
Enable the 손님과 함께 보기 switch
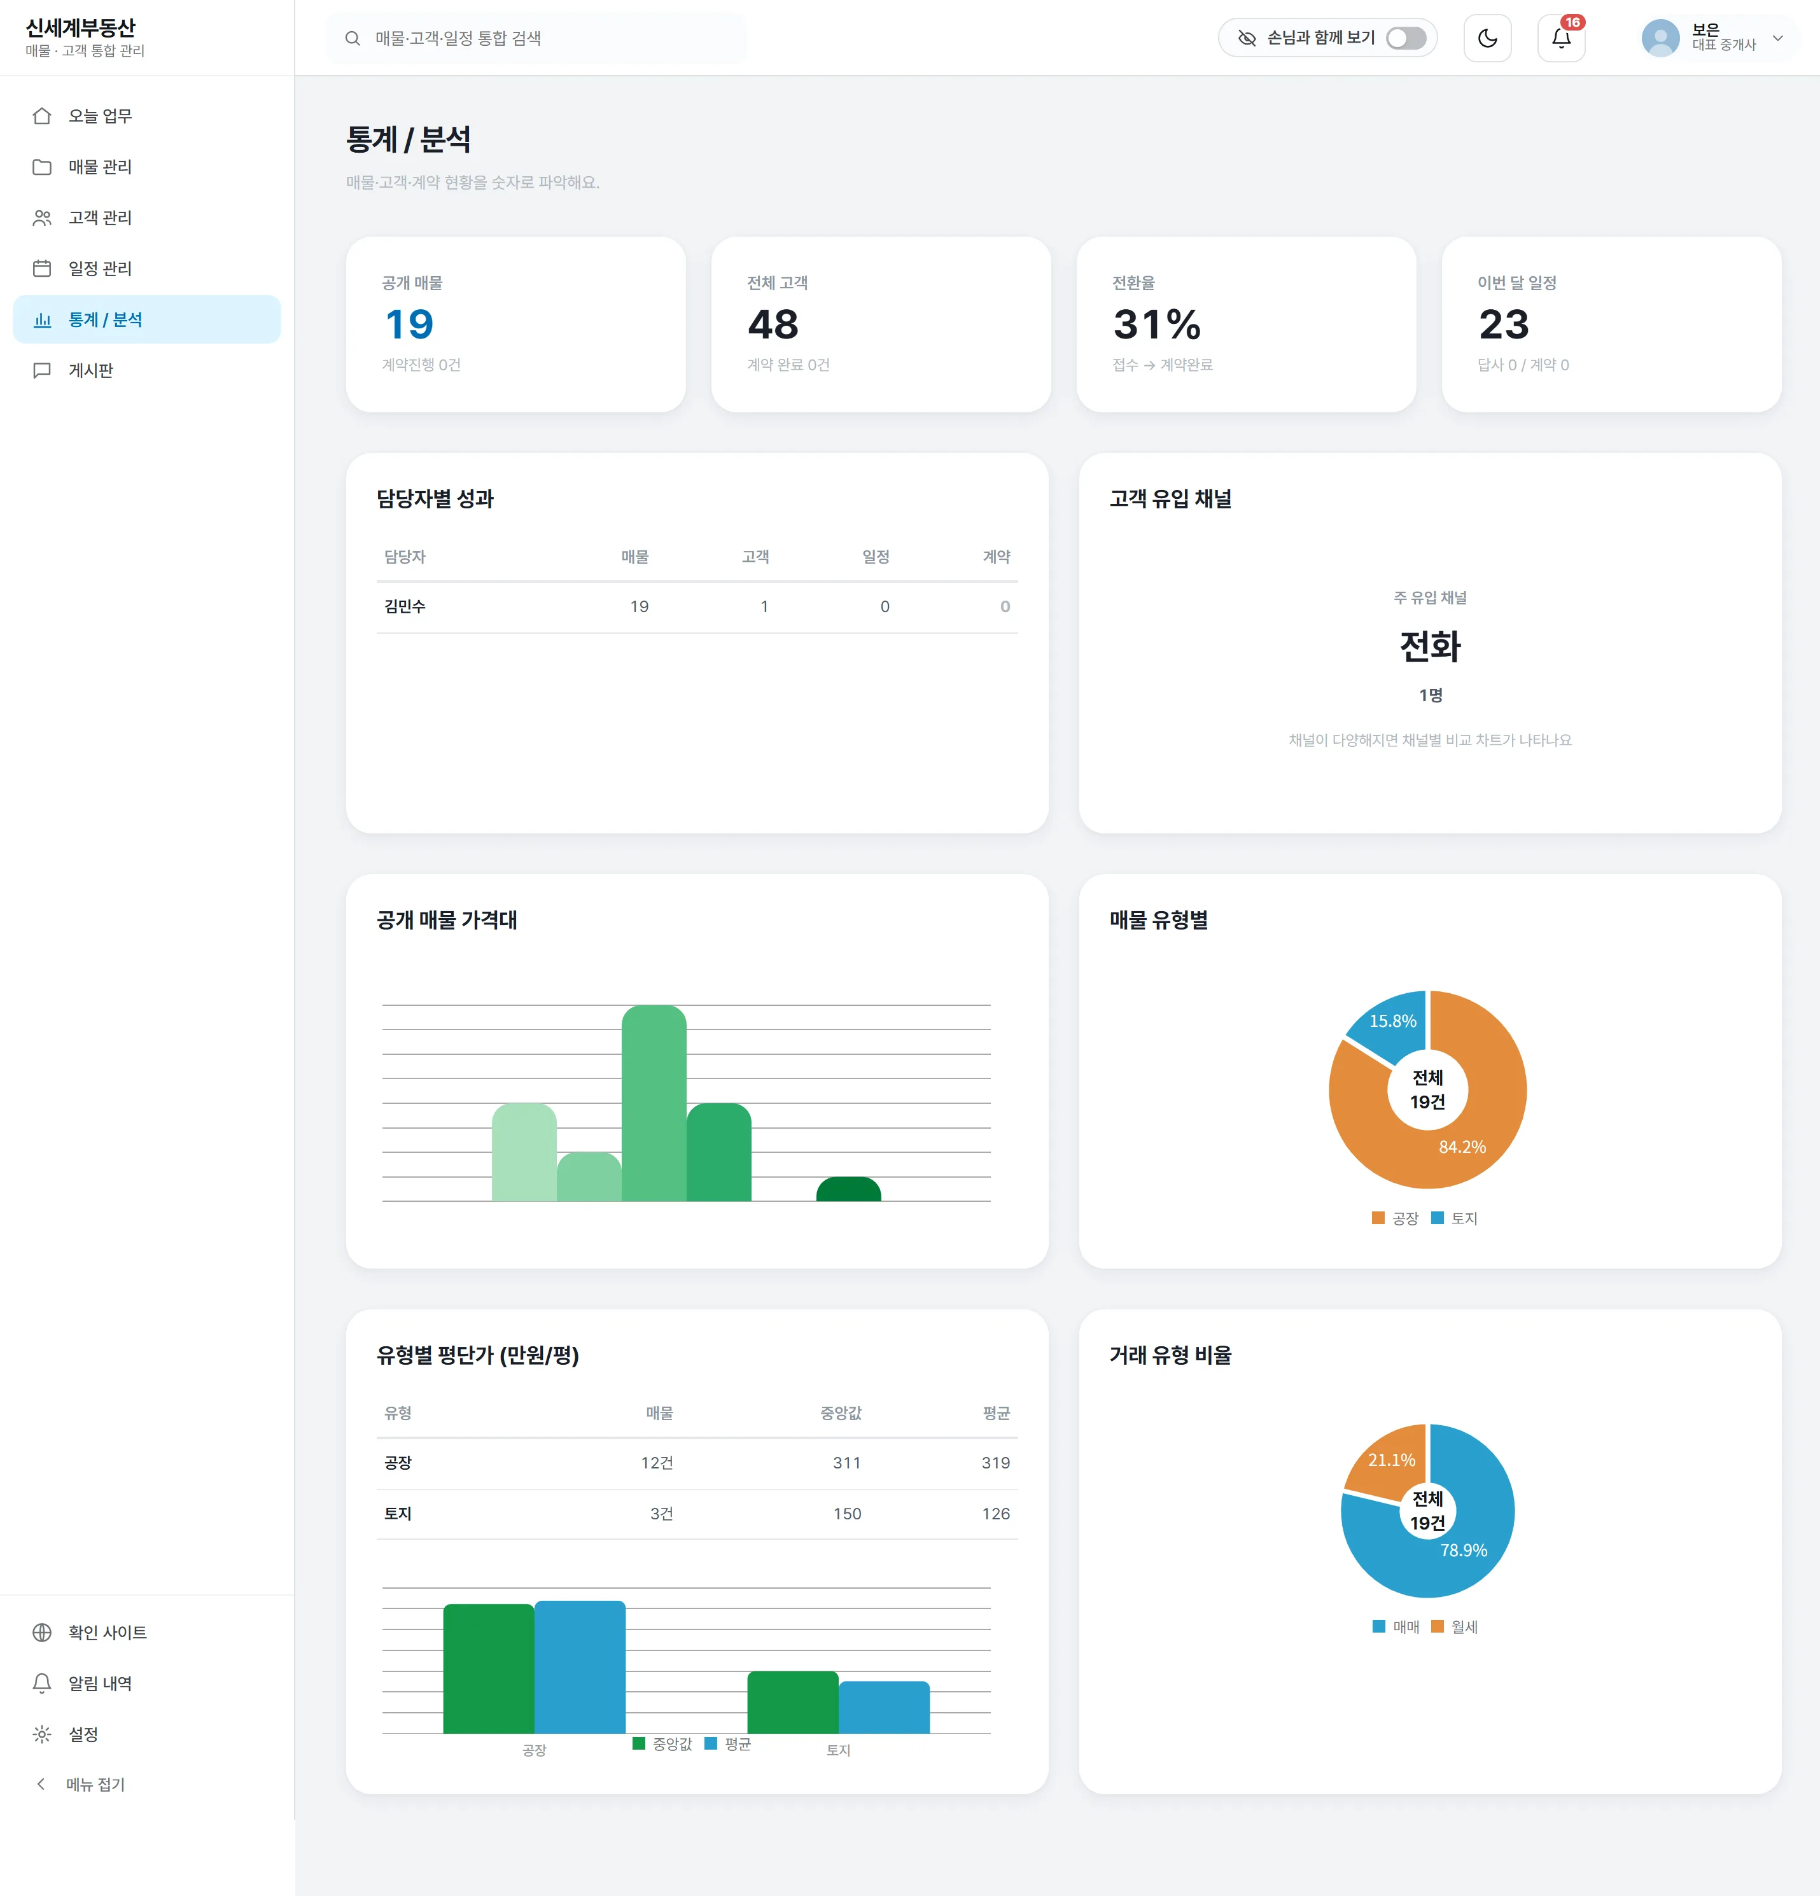(1406, 38)
